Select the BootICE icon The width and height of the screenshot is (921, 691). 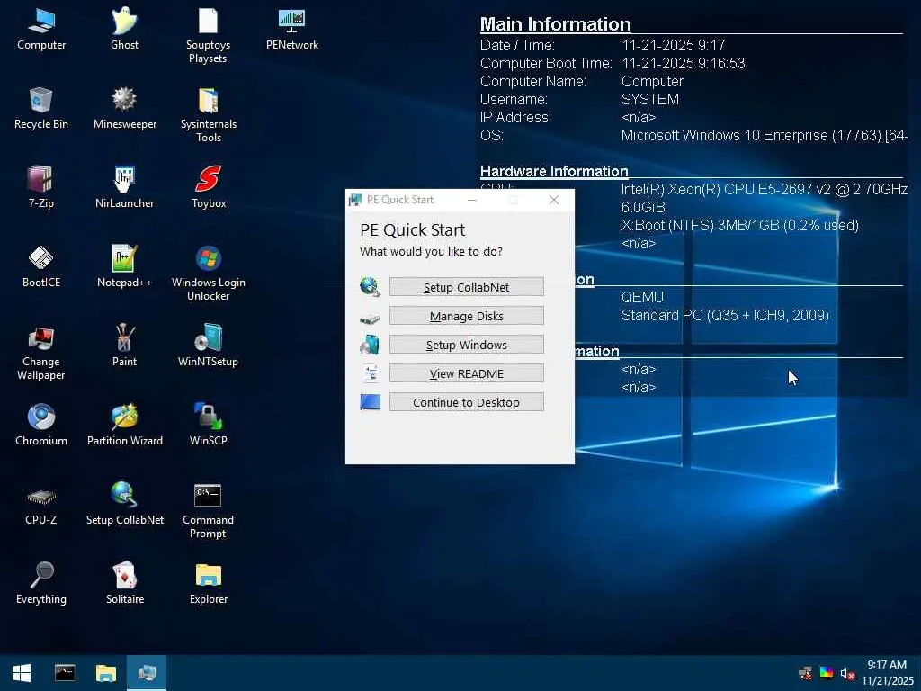pyautogui.click(x=41, y=266)
